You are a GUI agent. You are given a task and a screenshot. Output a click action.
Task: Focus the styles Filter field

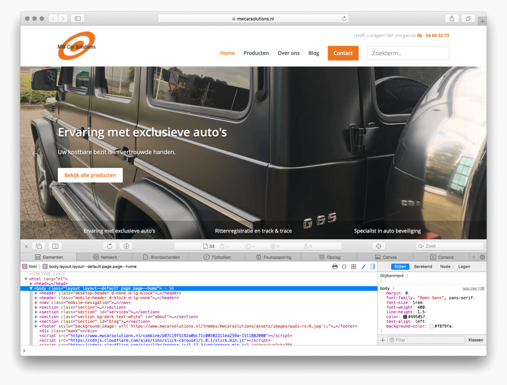(426, 340)
